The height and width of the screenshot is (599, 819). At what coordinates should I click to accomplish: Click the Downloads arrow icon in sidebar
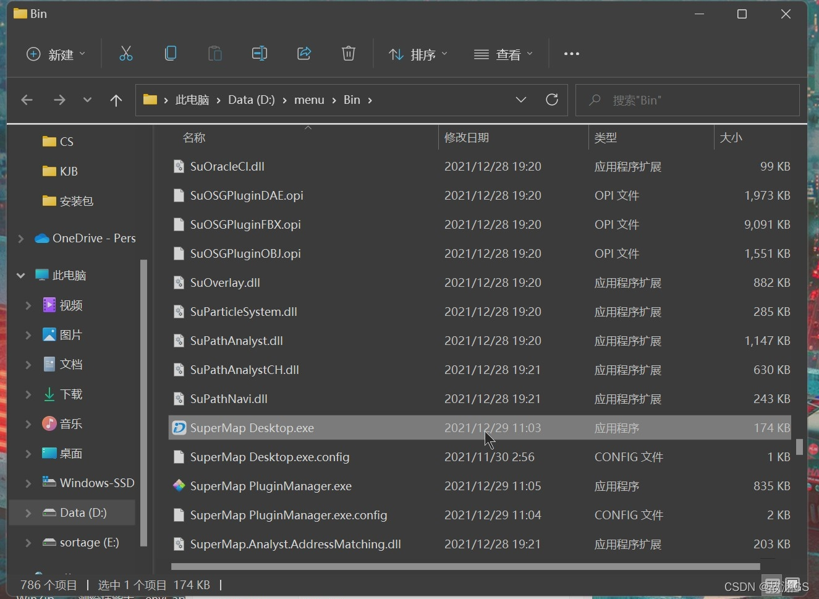point(49,394)
